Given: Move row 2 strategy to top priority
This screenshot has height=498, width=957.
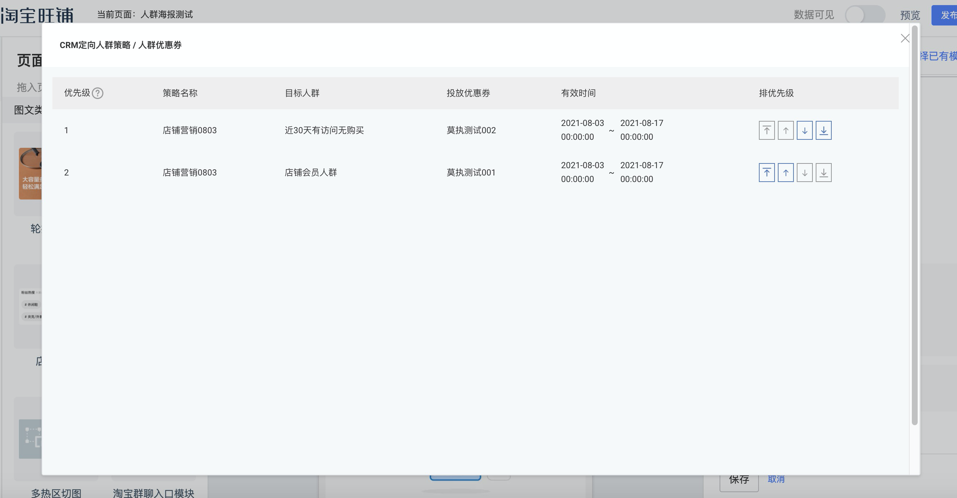Looking at the screenshot, I should tap(767, 173).
